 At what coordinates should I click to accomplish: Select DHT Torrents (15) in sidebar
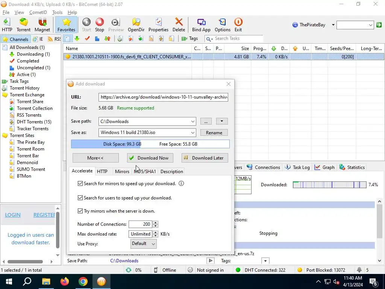(34, 122)
